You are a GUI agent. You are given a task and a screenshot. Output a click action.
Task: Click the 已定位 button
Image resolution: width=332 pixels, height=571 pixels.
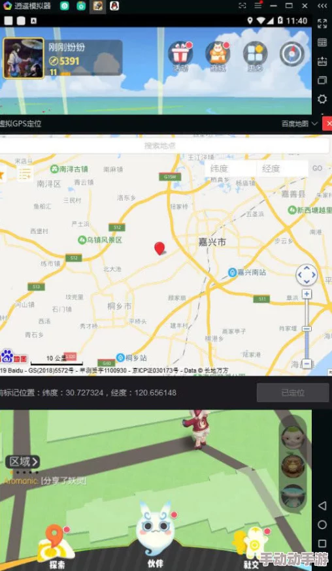pyautogui.click(x=293, y=393)
